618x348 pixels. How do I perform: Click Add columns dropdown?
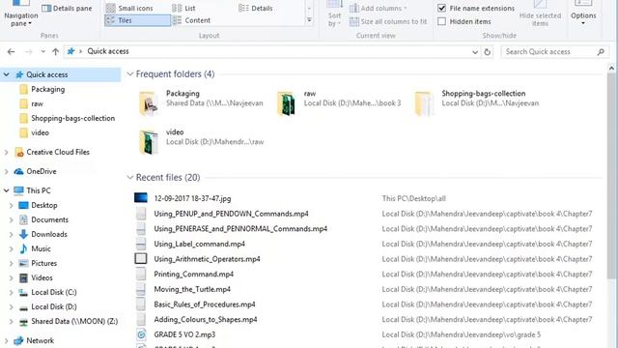(x=379, y=9)
